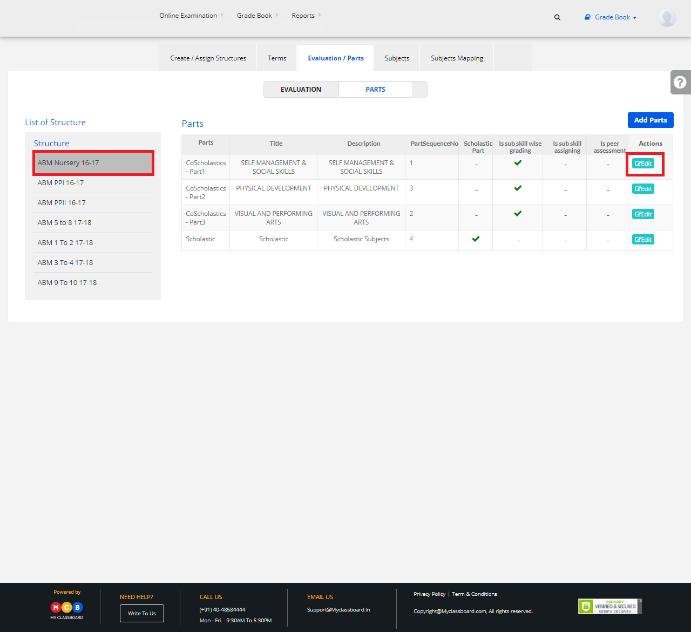Viewport: 691px width, 632px height.
Task: Click the search magnifier icon
Action: 557,17
